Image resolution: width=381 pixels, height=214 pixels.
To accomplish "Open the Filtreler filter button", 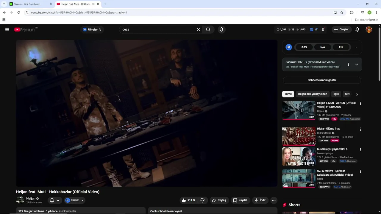I will pos(92,29).
